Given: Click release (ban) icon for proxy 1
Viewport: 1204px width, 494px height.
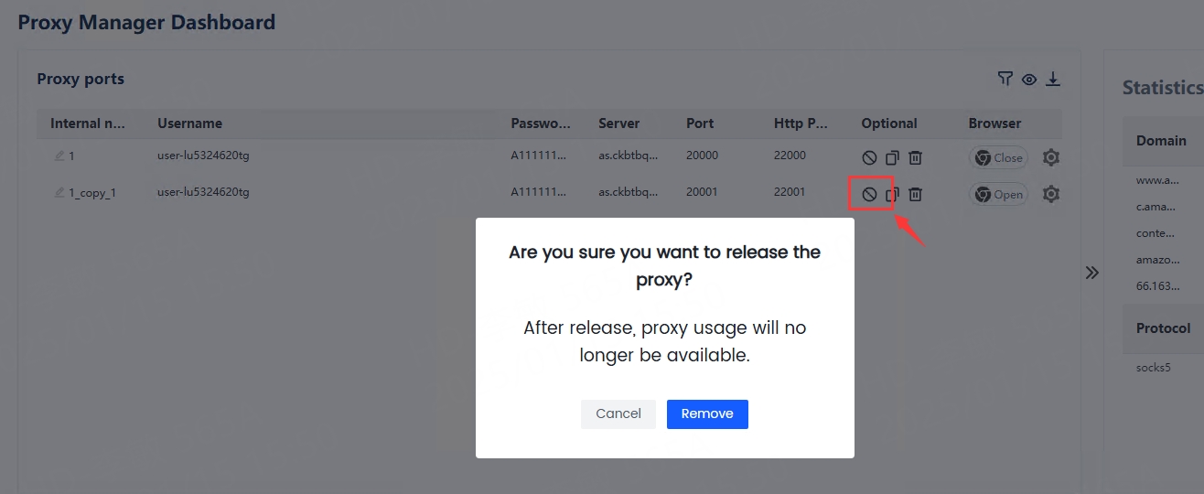Looking at the screenshot, I should coord(869,157).
